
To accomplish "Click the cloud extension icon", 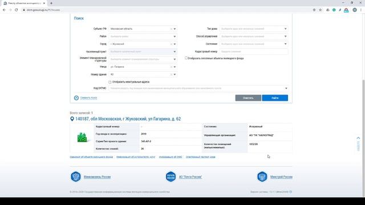I will click(328, 10).
